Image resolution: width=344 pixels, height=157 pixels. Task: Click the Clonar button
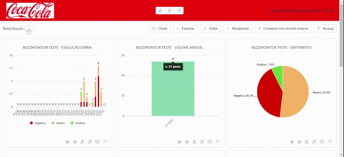pos(160,29)
